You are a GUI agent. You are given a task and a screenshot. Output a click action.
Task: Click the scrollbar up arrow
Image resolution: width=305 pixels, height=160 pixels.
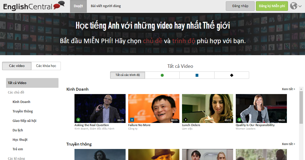[301, 89]
